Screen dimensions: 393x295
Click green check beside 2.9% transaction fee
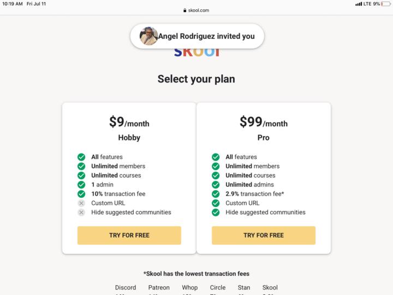pyautogui.click(x=216, y=194)
